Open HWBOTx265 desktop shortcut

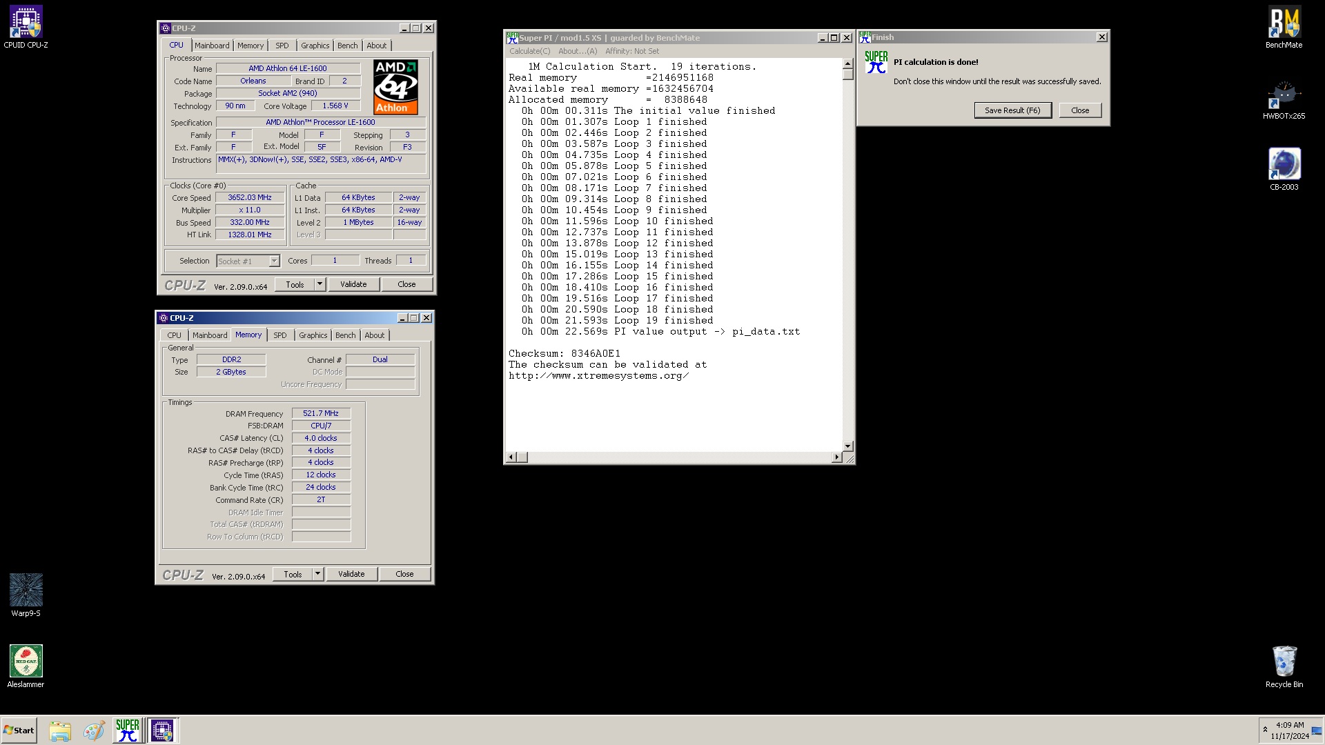(1284, 100)
